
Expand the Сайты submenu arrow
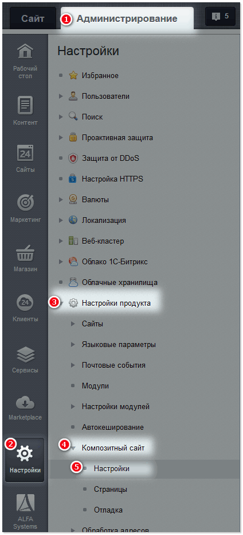click(73, 324)
